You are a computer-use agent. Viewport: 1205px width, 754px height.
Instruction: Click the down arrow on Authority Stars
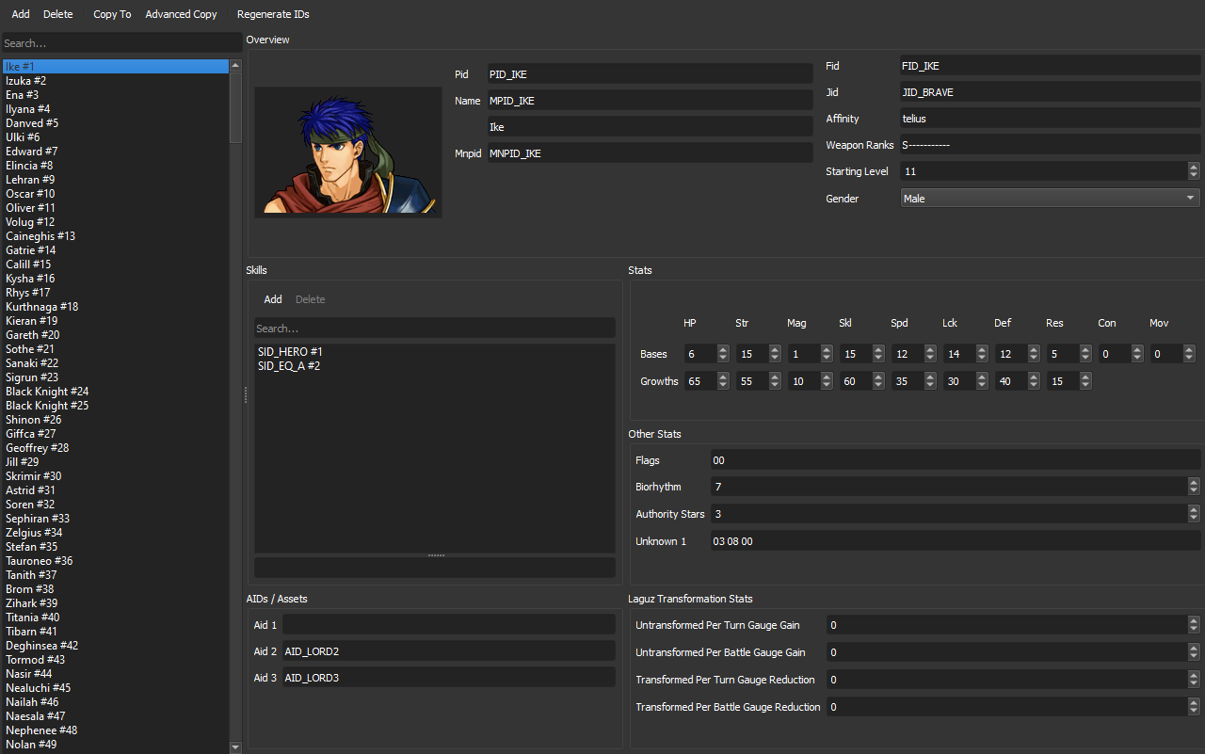click(1194, 518)
